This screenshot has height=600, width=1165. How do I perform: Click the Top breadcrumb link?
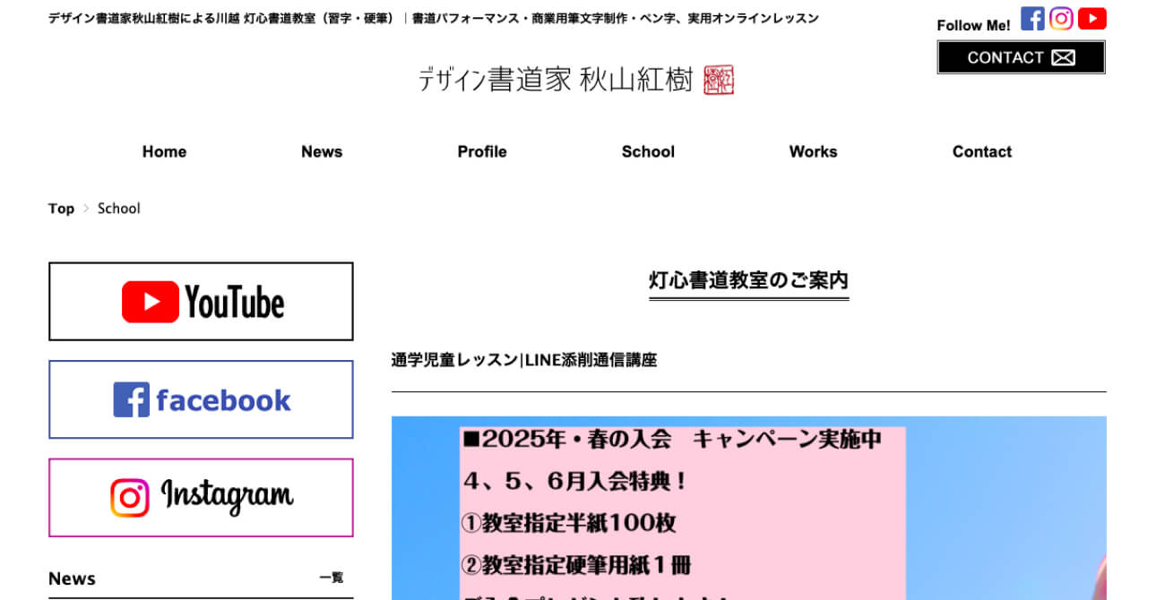61,208
